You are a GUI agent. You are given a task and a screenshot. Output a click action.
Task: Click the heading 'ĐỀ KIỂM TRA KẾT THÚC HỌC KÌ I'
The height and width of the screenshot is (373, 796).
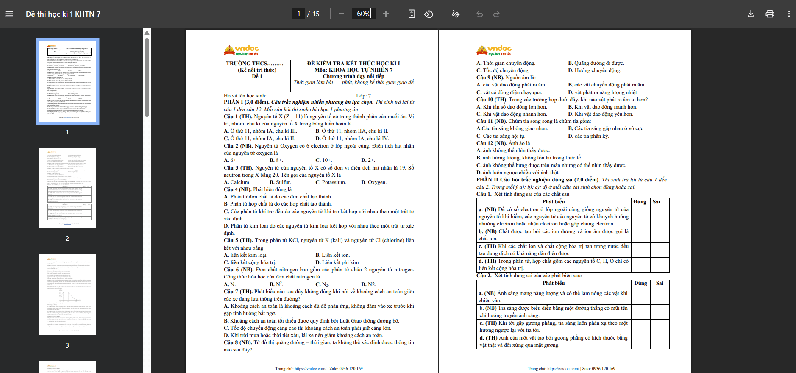click(353, 64)
